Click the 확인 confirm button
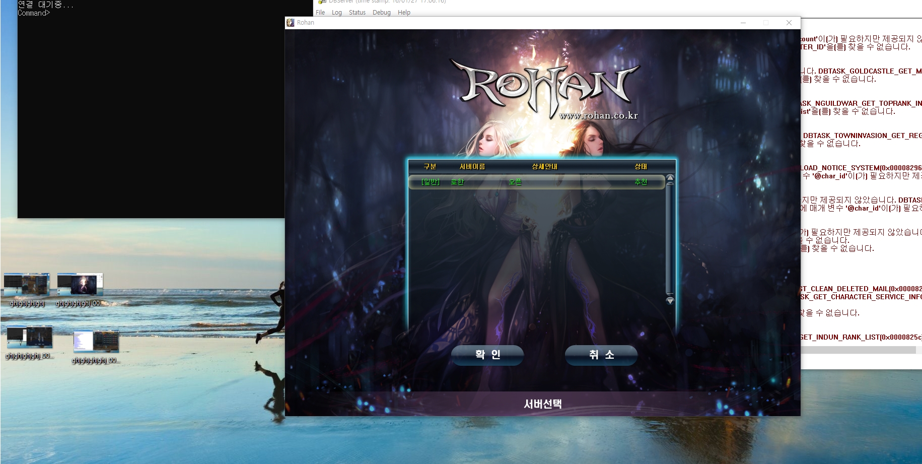Screen dimensions: 922x464 (487, 355)
